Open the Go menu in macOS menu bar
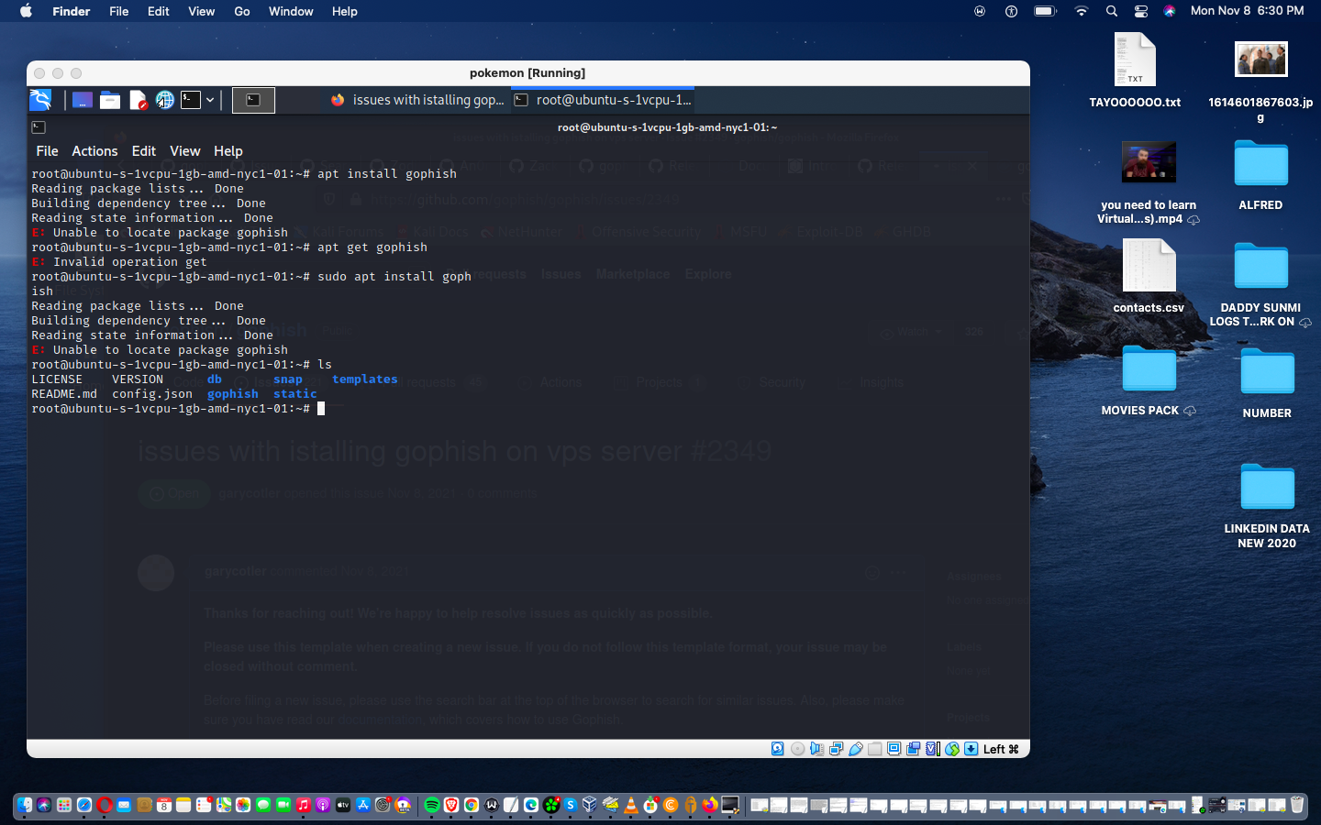Screen dimensions: 1321x825 pos(242,11)
